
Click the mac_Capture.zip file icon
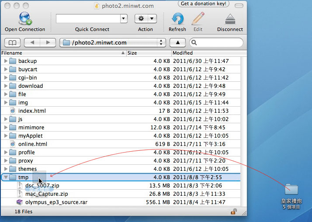pos(20,194)
